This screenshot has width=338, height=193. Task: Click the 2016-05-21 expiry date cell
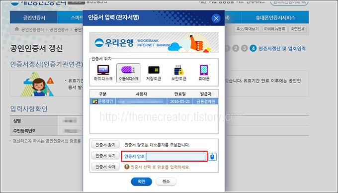180,101
